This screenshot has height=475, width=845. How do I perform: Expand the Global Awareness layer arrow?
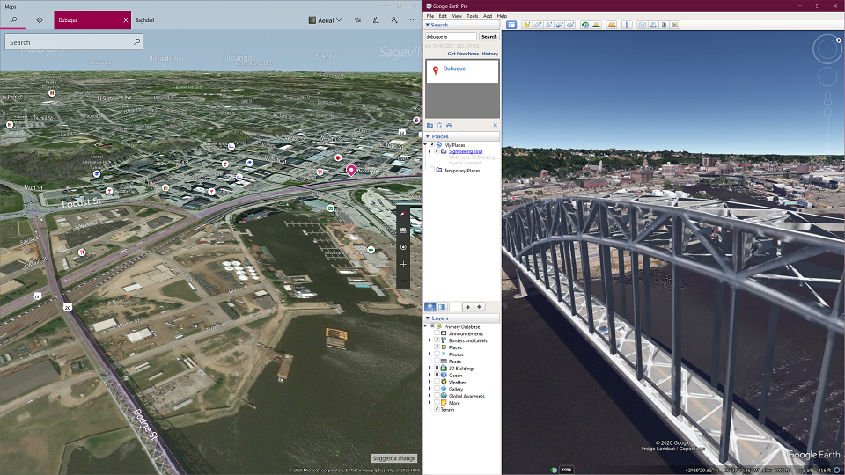[430, 395]
